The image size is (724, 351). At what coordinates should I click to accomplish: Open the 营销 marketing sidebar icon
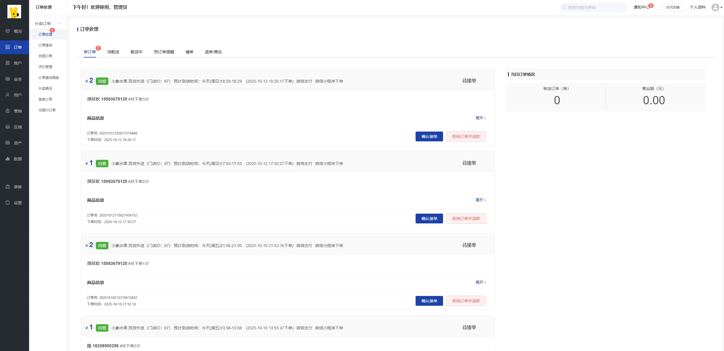point(8,111)
